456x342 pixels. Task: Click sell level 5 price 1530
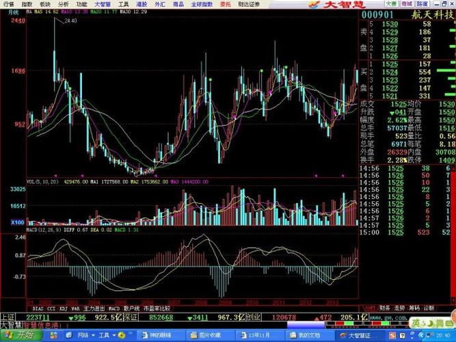click(390, 24)
